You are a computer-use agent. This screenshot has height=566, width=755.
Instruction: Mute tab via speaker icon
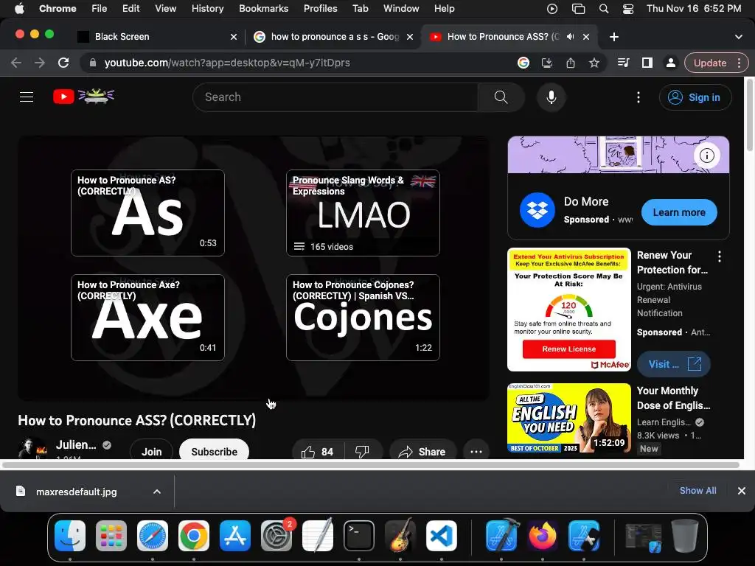pyautogui.click(x=571, y=37)
